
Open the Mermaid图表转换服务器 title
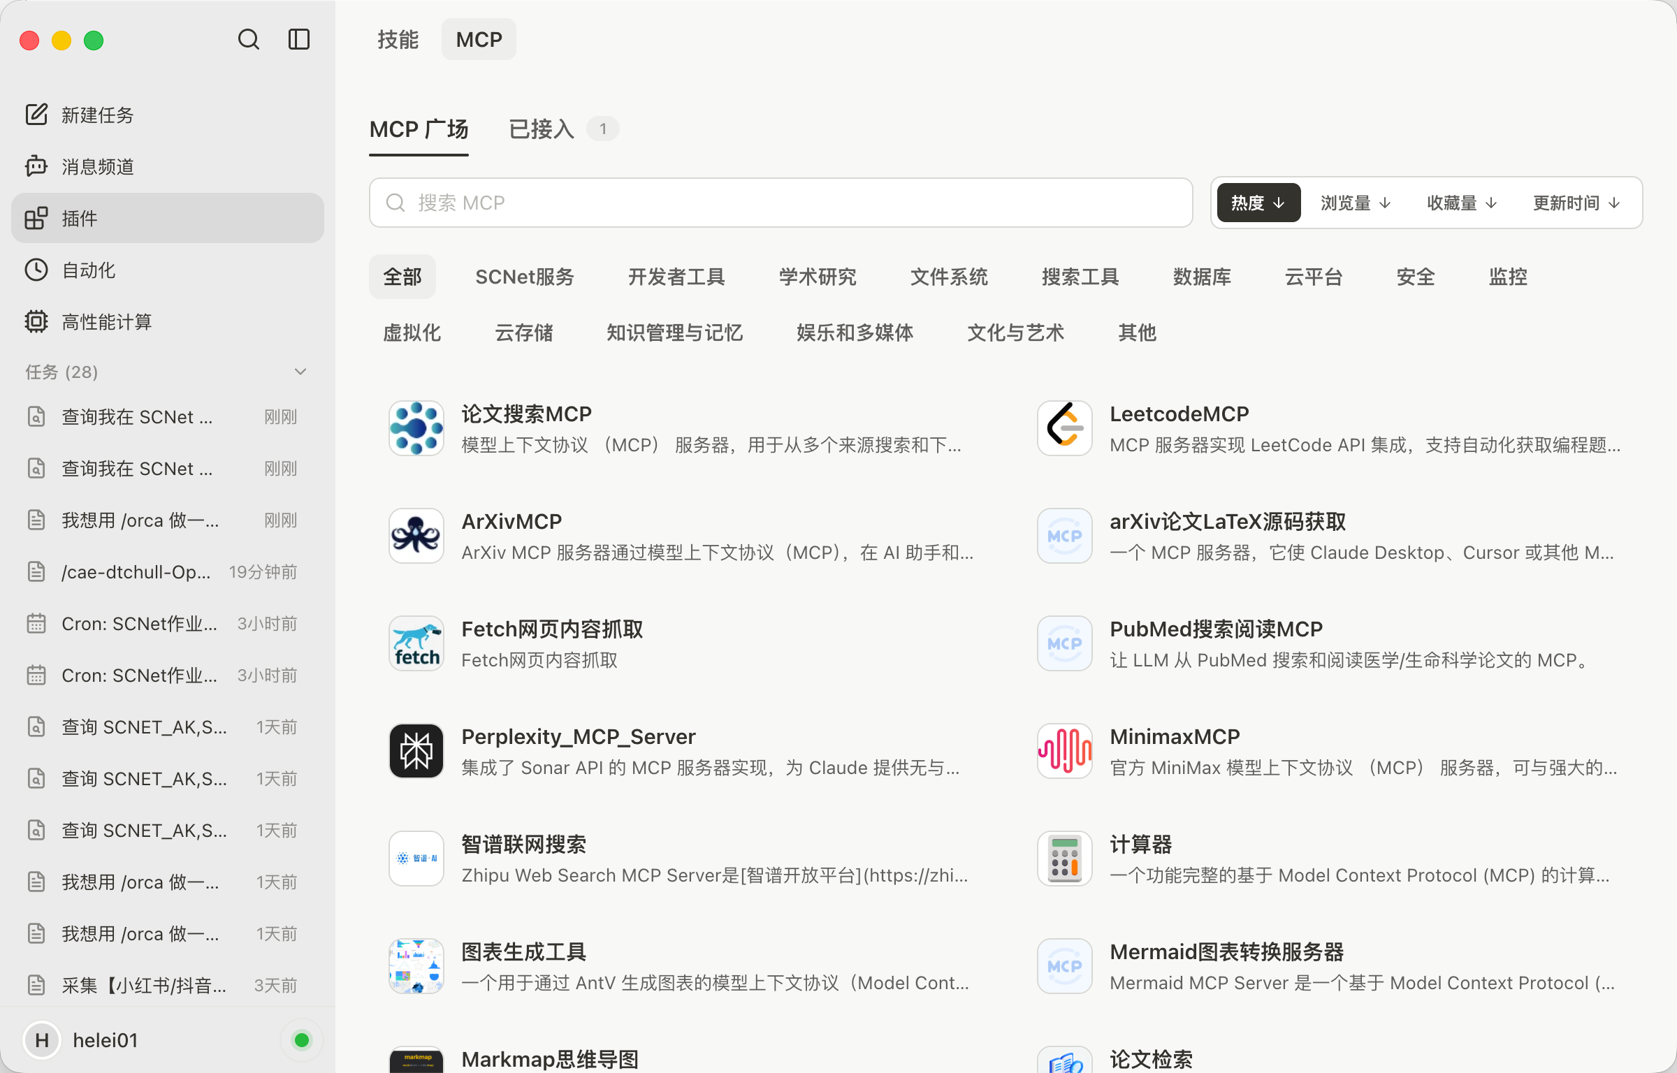[x=1227, y=951]
